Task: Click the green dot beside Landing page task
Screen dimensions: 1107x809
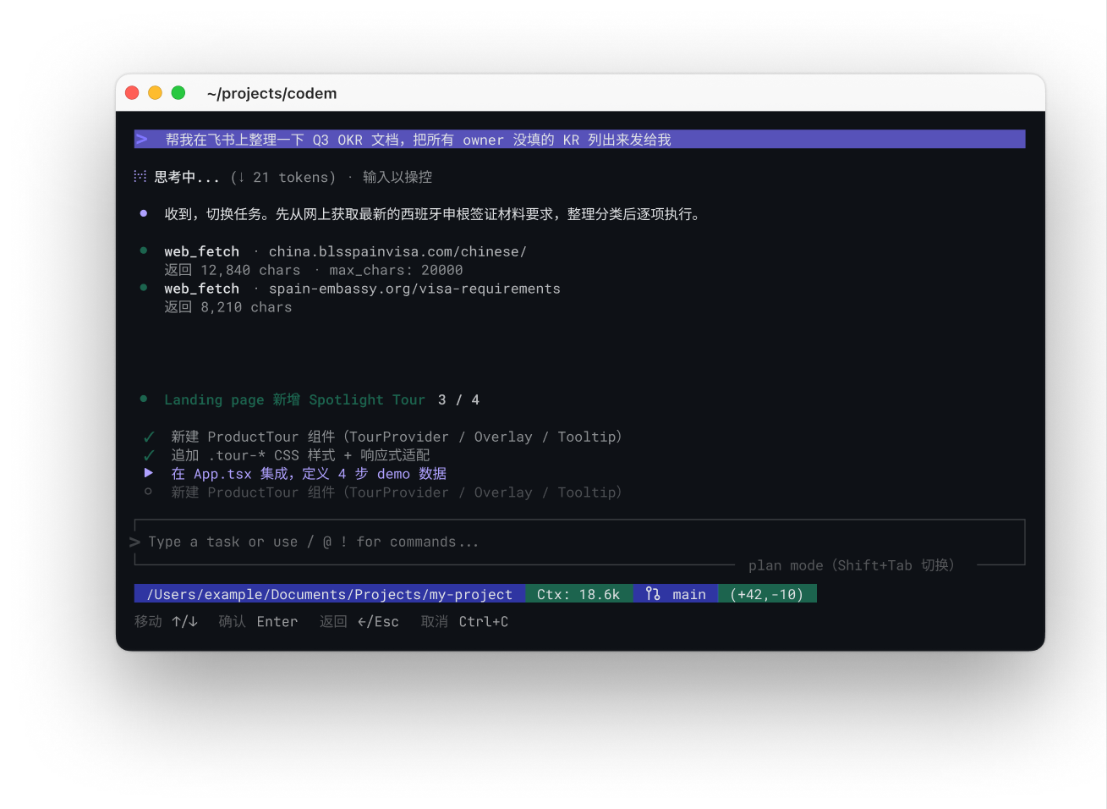Action: click(x=144, y=399)
